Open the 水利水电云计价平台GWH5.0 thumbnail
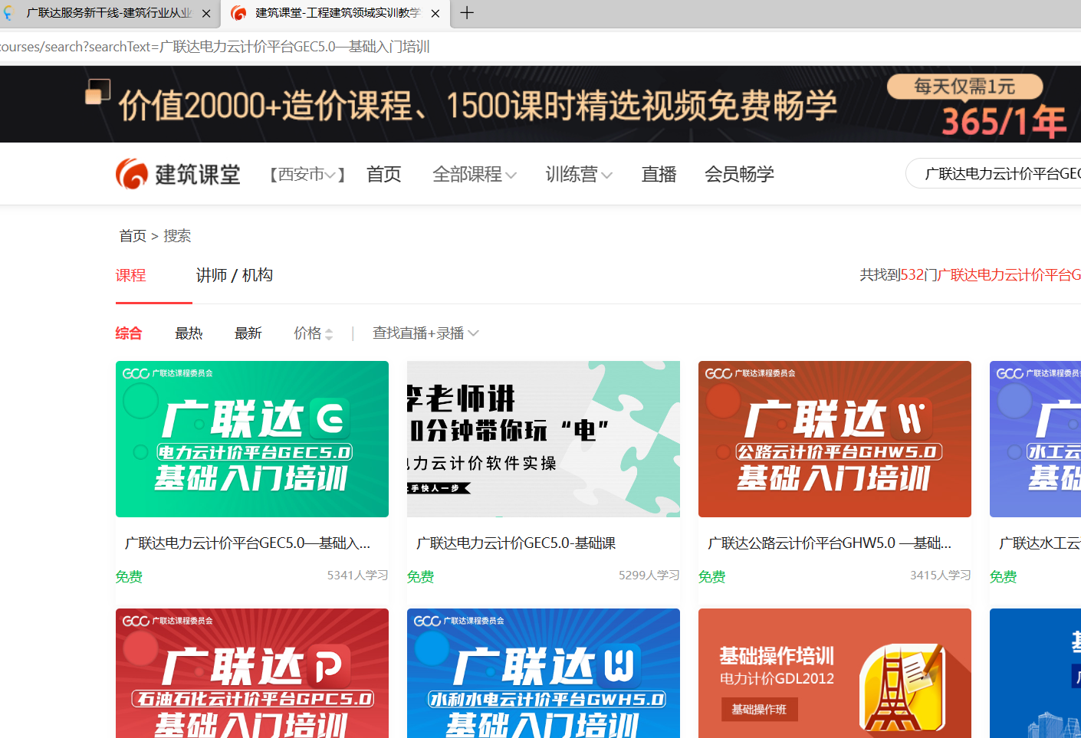Viewport: 1081px width, 738px height. tap(544, 674)
